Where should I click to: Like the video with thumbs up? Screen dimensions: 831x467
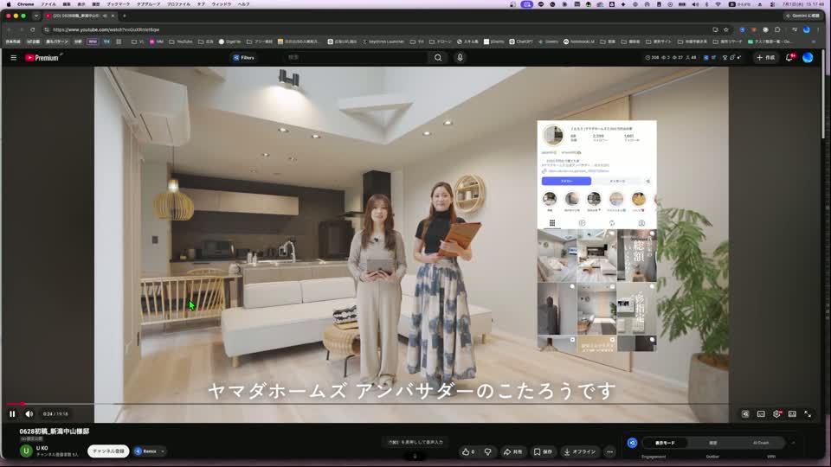(468, 451)
